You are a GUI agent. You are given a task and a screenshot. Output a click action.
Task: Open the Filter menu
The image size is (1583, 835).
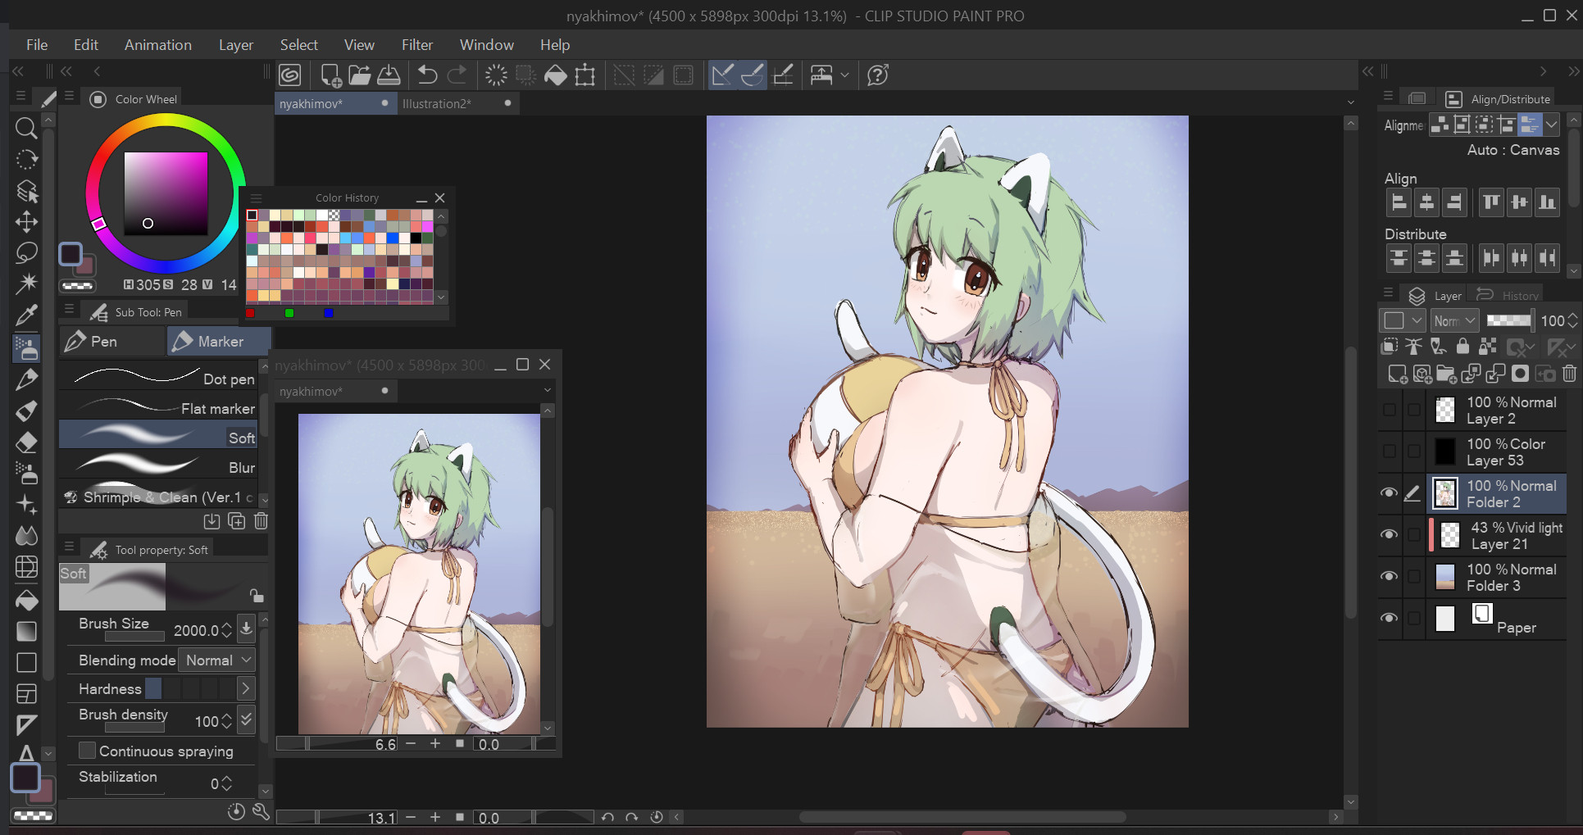click(x=416, y=45)
